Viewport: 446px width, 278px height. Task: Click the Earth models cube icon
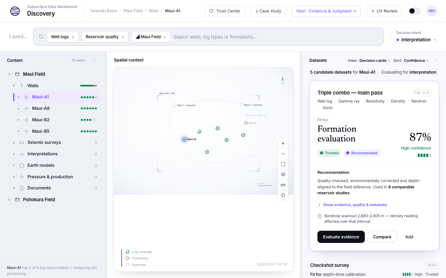click(x=22, y=165)
